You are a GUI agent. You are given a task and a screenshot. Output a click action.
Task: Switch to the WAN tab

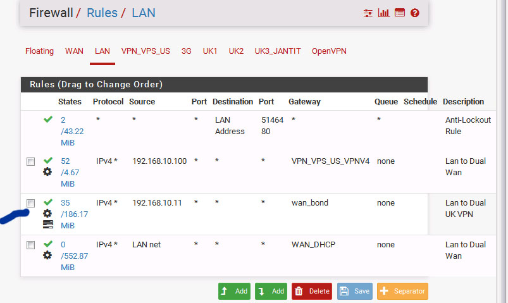coord(74,51)
